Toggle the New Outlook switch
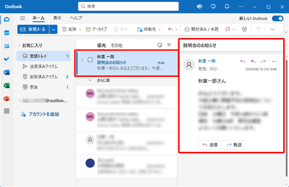Image resolution: width=289 pixels, height=187 pixels. click(278, 18)
